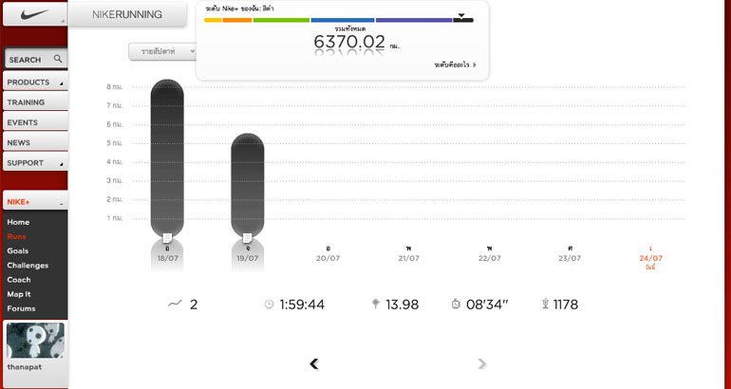
Task: Select Goals in the Nike+ menu
Action: pos(17,251)
